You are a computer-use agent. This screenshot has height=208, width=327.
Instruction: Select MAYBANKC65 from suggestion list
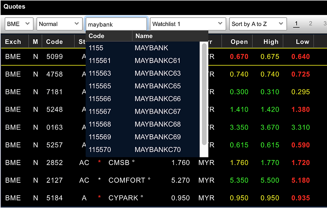point(143,86)
